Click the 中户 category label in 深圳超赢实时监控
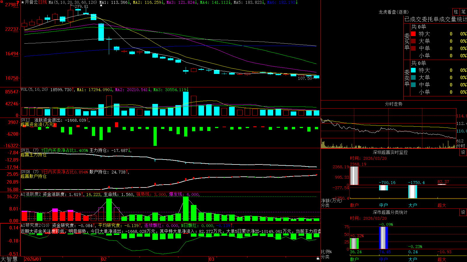Screen dimensions: 467x262 [384, 205]
